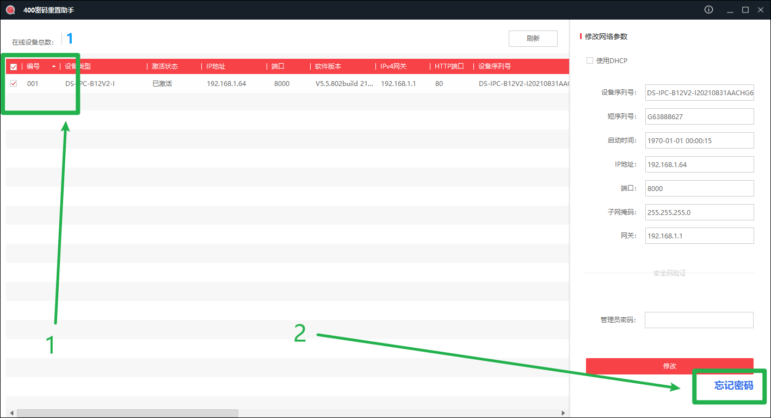Sort by the 软件版本 column header
Image resolution: width=771 pixels, height=418 pixels.
(x=328, y=66)
